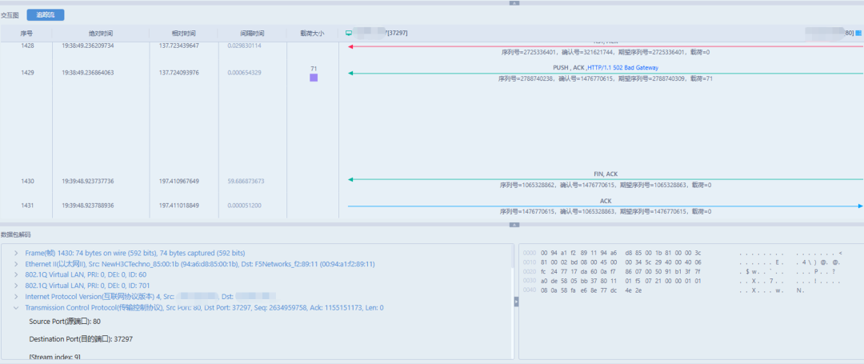Sort by the 序号 column header
The width and height of the screenshot is (864, 364).
coord(26,33)
